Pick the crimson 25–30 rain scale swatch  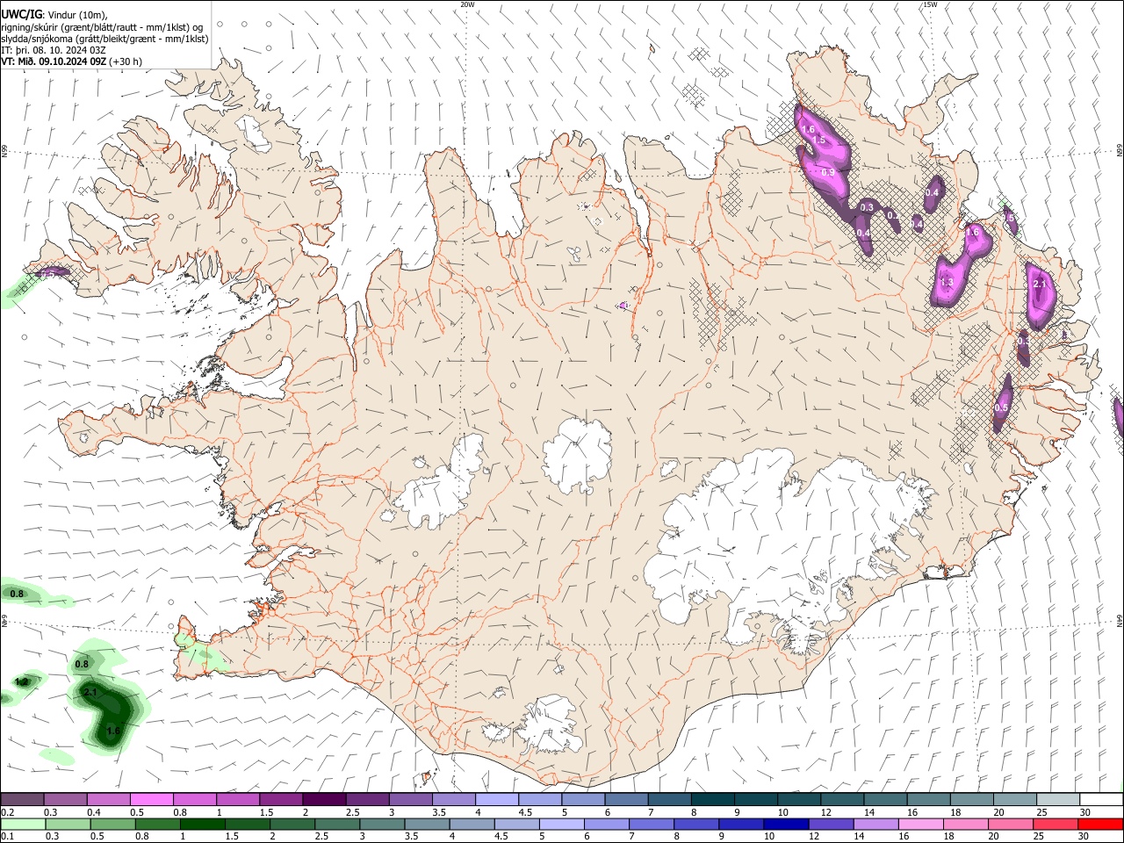pyautogui.click(x=1055, y=825)
